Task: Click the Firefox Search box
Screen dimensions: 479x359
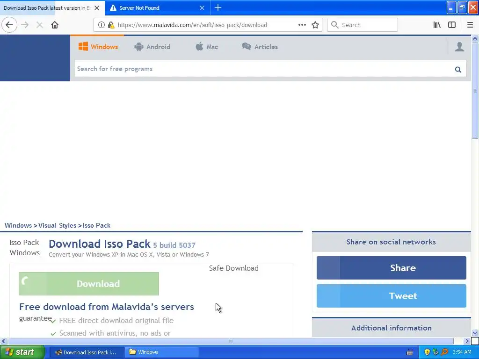Action: (363, 25)
